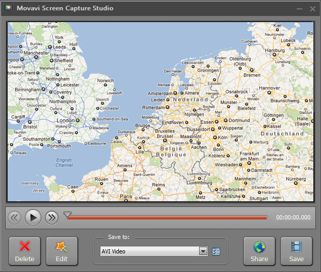Expand the Save to format dropdown arrow

tap(203, 251)
